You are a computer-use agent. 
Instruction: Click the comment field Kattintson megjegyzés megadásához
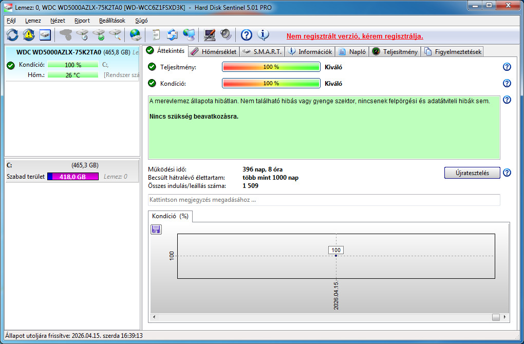(324, 200)
